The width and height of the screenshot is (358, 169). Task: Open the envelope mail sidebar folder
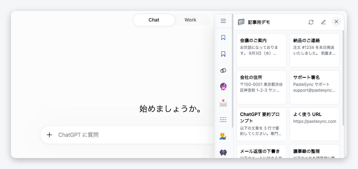(223, 103)
